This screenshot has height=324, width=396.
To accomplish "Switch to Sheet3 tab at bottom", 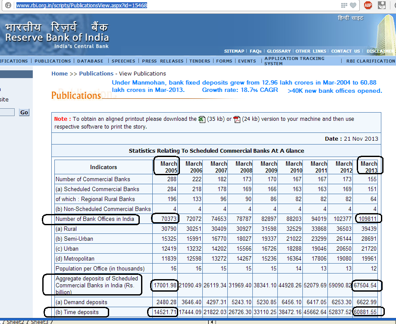I will click(39, 322).
